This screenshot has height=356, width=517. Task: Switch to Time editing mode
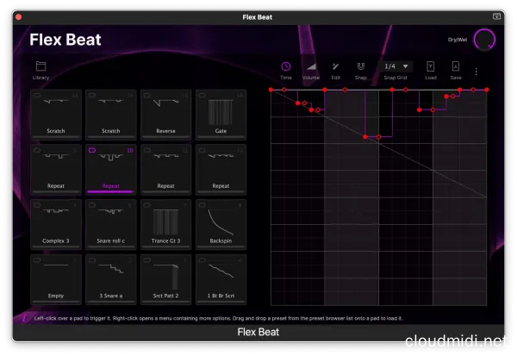point(285,66)
